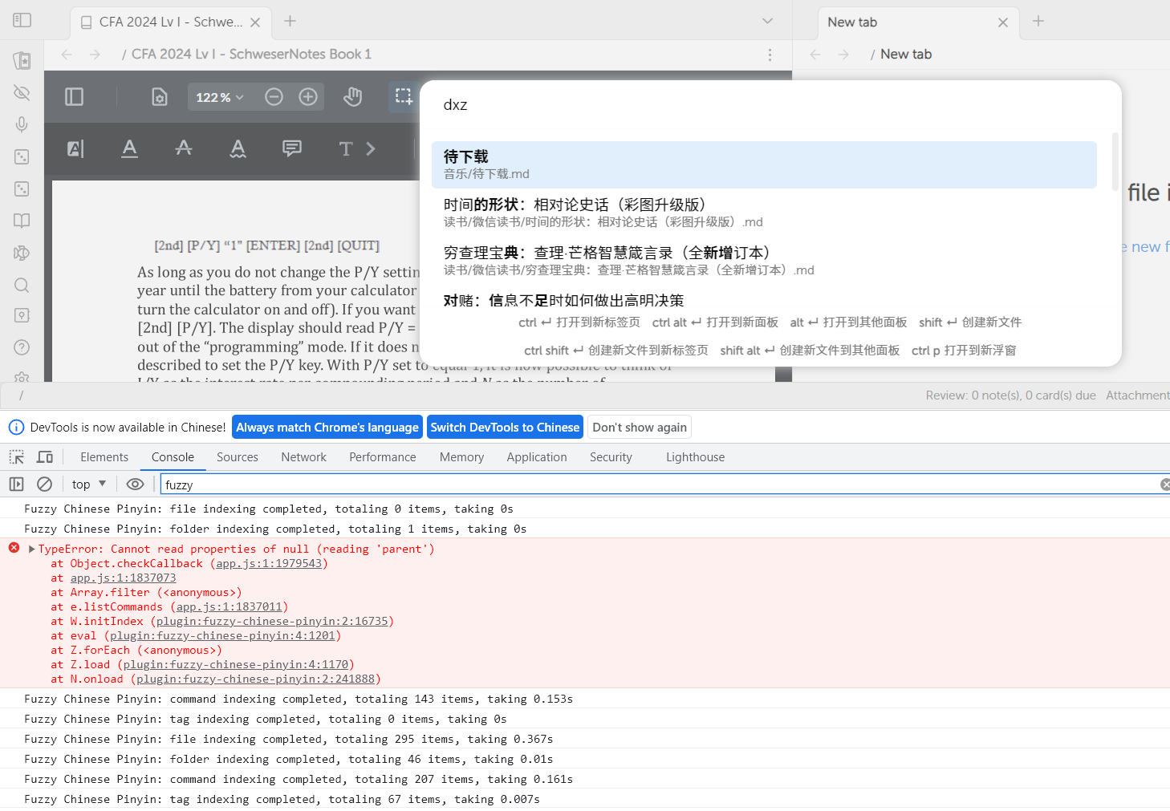Select the text (T) annotation tool
This screenshot has height=811, width=1170.
click(x=345, y=148)
